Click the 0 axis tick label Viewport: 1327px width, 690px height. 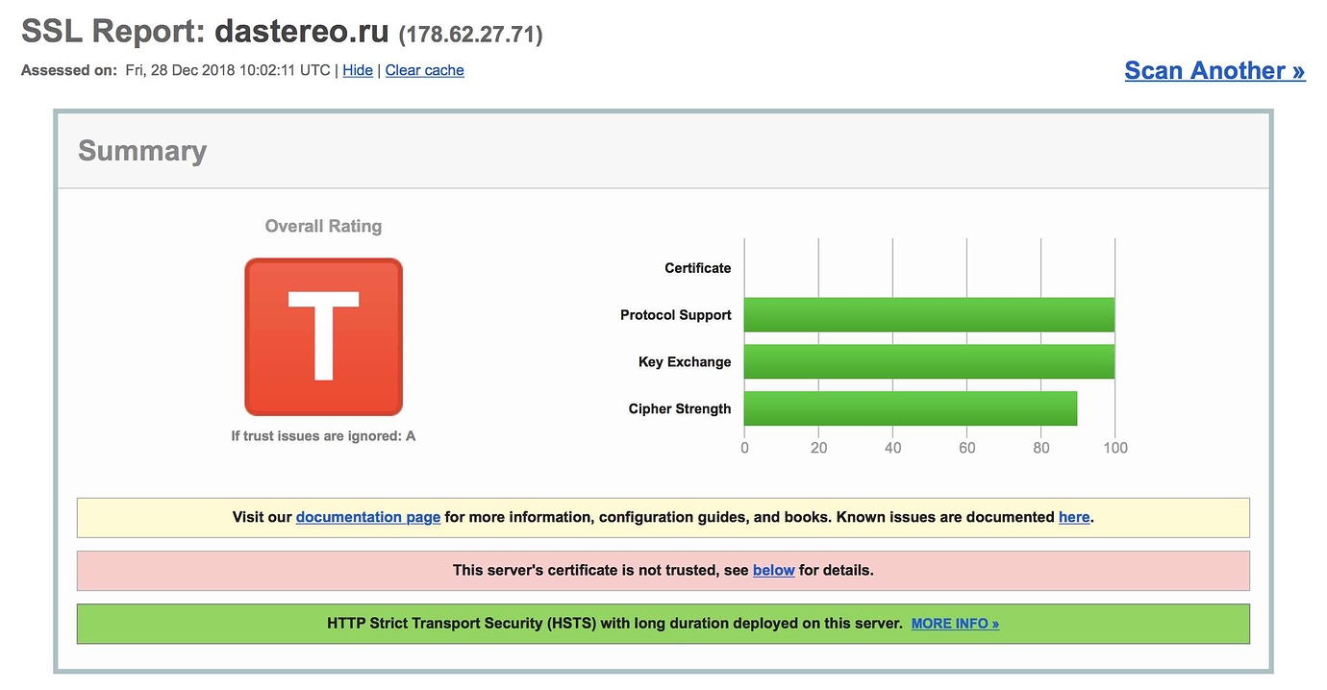[x=744, y=448]
